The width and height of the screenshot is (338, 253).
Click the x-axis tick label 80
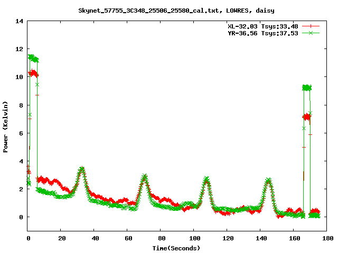click(x=162, y=238)
